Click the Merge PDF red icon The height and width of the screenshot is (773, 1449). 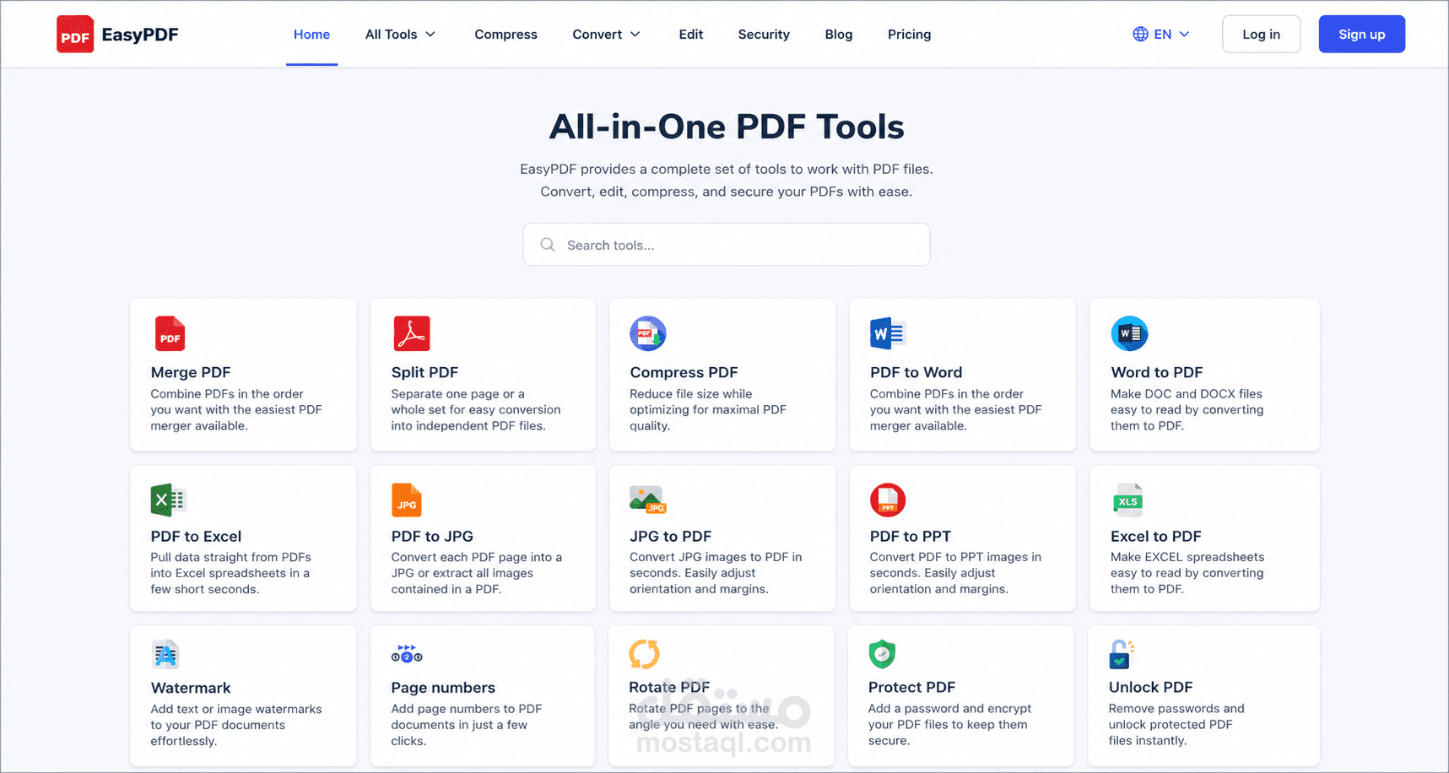tap(170, 333)
